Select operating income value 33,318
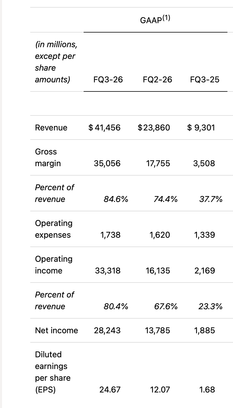 tap(108, 271)
